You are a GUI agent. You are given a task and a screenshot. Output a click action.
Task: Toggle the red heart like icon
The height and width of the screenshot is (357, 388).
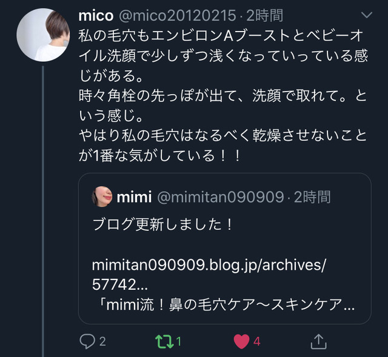click(241, 341)
